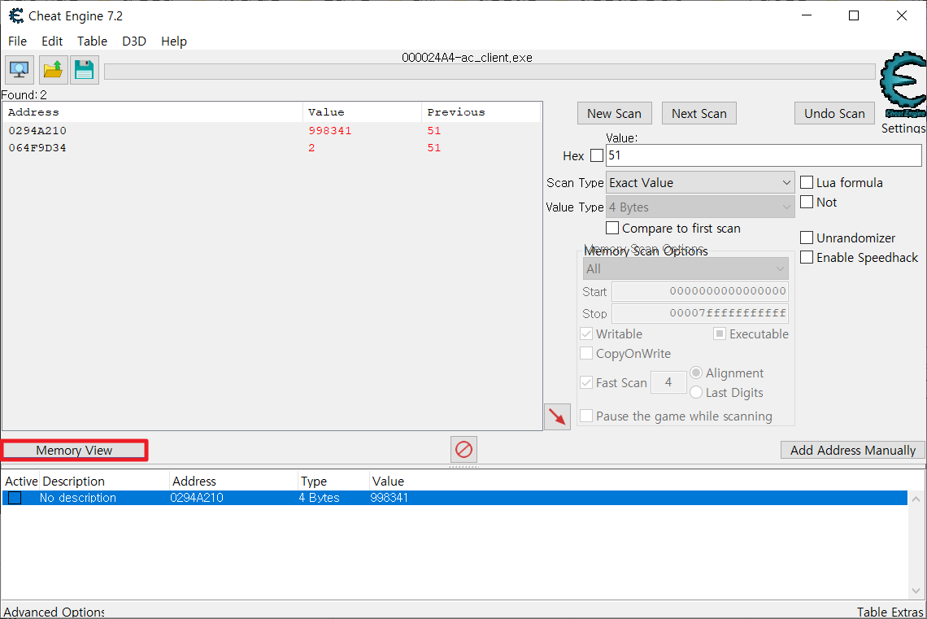
Task: Select the Alignment radio button
Action: pyautogui.click(x=696, y=373)
